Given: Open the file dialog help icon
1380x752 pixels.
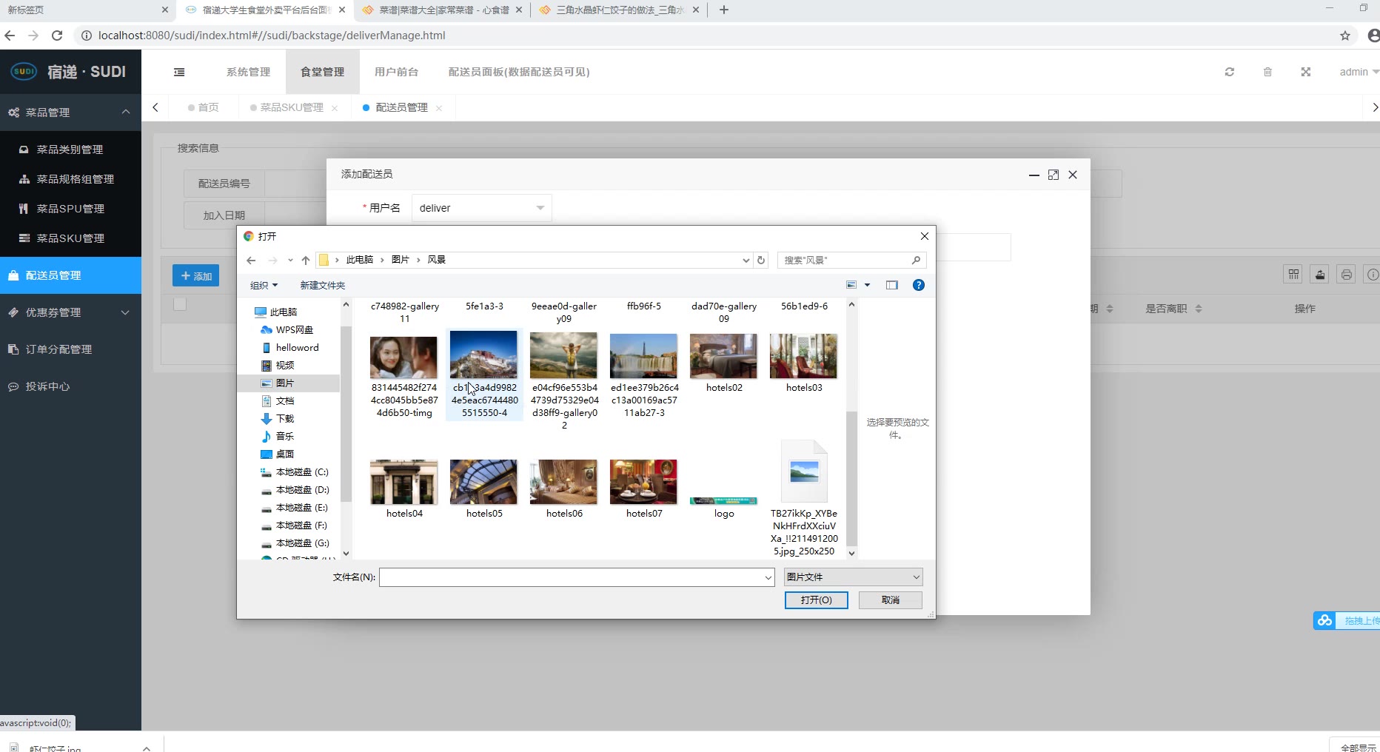Looking at the screenshot, I should point(918,285).
